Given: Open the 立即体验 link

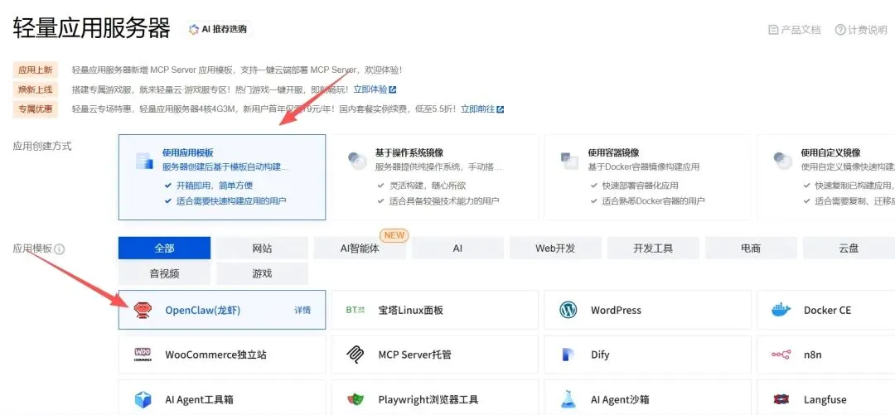Looking at the screenshot, I should click(x=370, y=89).
